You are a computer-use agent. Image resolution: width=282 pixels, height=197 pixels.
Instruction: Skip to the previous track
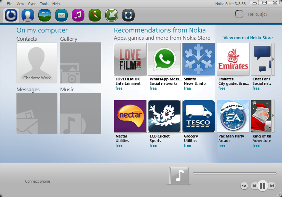pyautogui.click(x=254, y=186)
